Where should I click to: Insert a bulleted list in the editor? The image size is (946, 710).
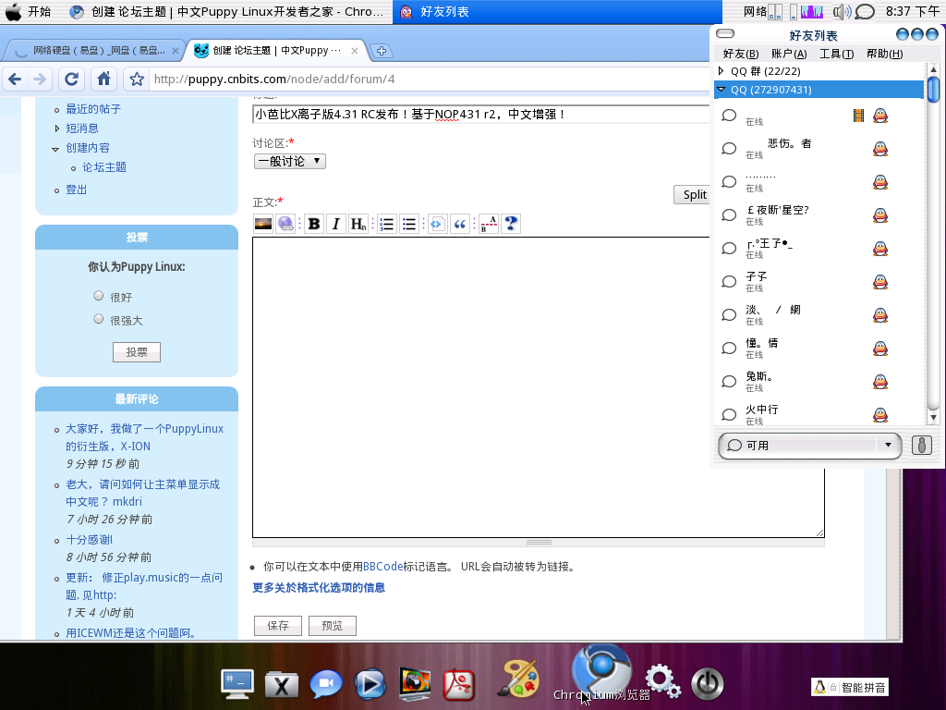click(409, 224)
